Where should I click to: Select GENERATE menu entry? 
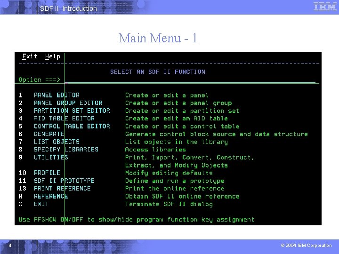(x=49, y=134)
